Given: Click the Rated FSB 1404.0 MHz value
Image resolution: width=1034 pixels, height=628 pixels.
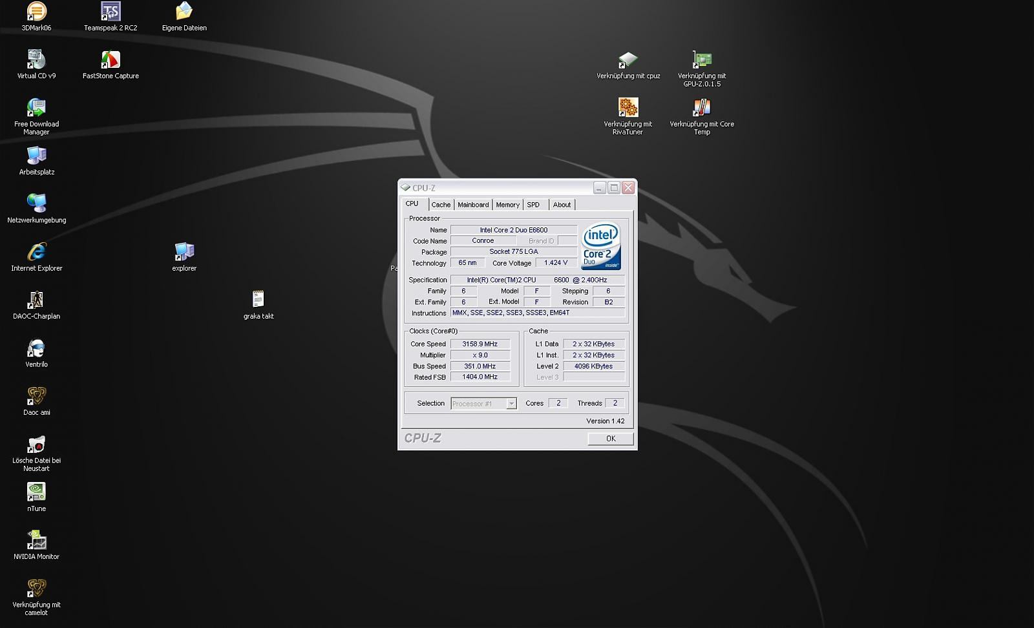Looking at the screenshot, I should [x=480, y=377].
